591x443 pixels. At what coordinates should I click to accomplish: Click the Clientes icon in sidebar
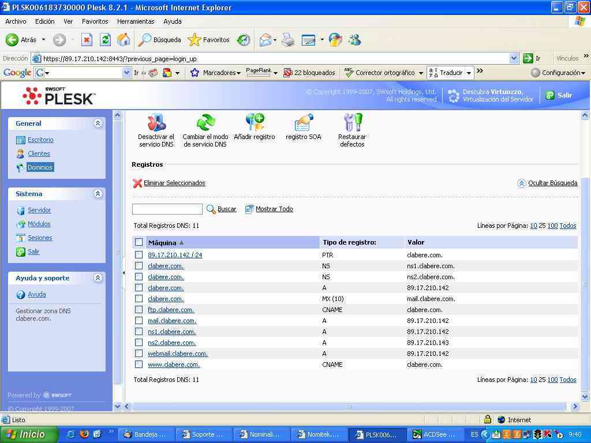(x=21, y=153)
